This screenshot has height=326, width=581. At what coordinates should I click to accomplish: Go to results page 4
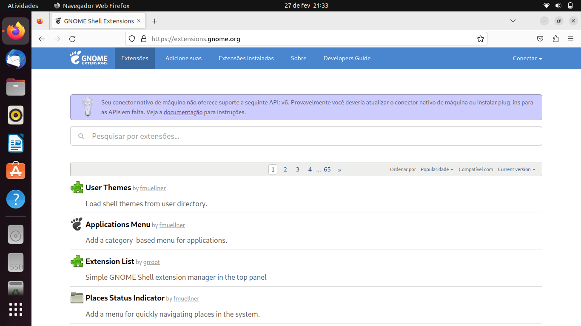310,169
